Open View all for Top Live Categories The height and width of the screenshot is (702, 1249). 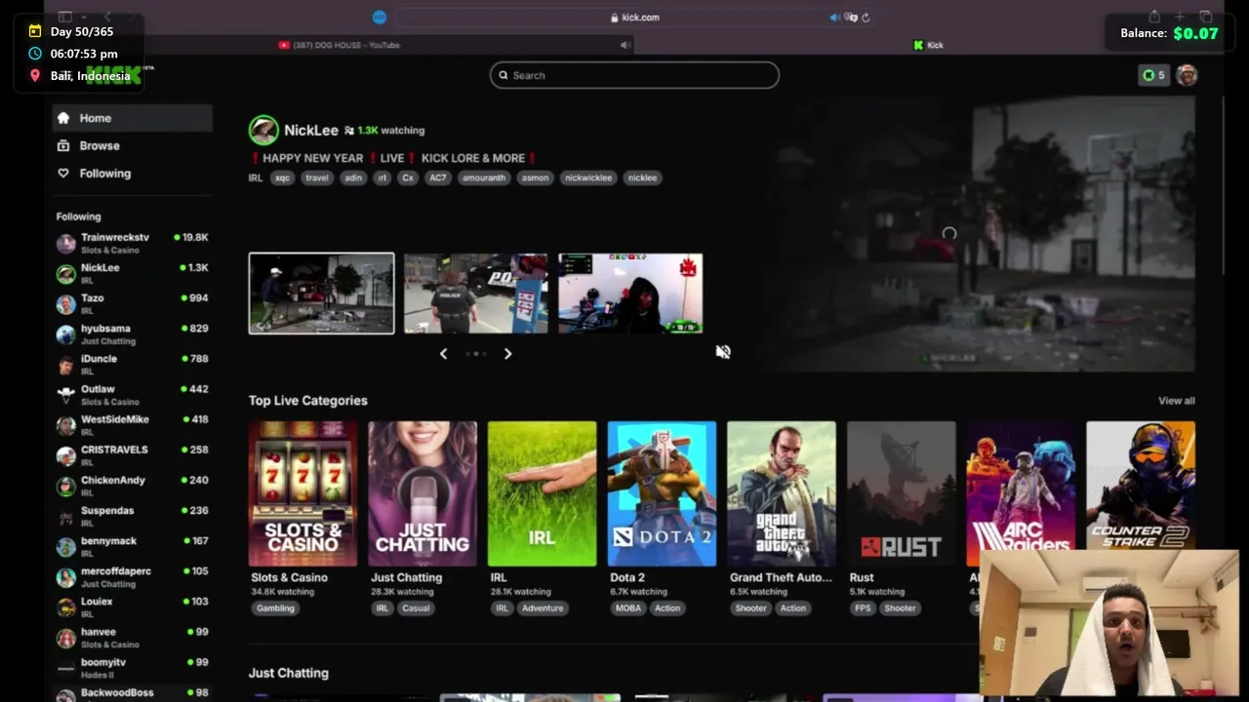1176,401
